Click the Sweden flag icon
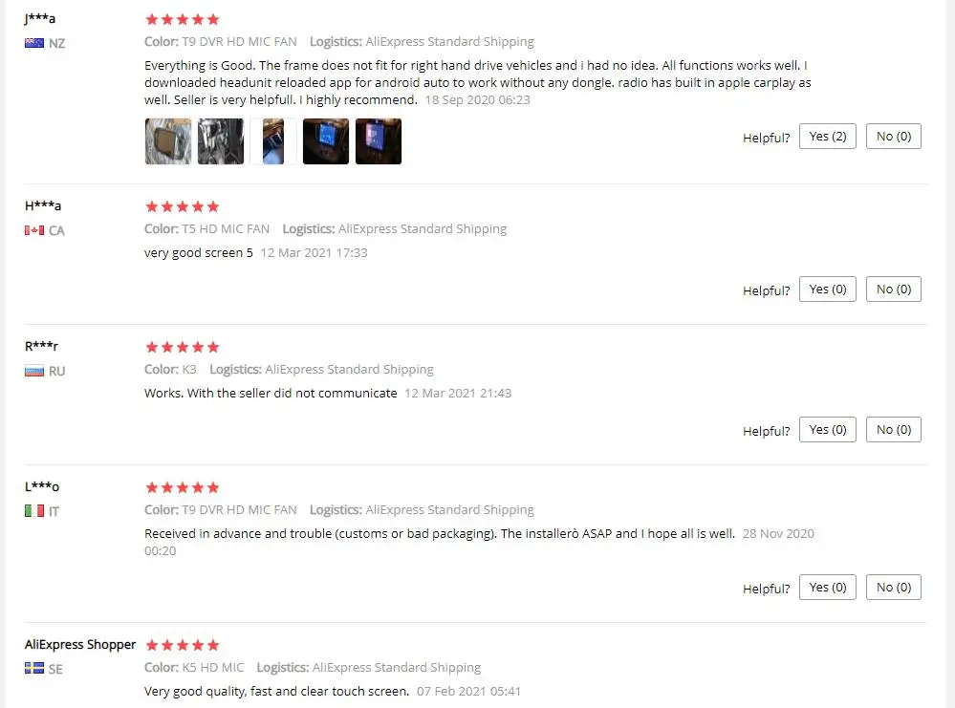Viewport: 955px width, 708px height. click(x=34, y=669)
